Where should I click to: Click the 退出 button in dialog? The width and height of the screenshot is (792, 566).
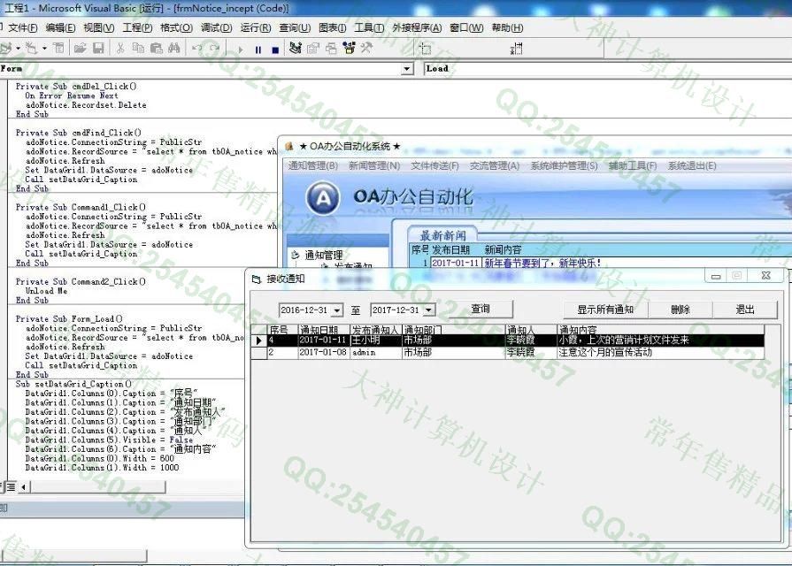745,310
